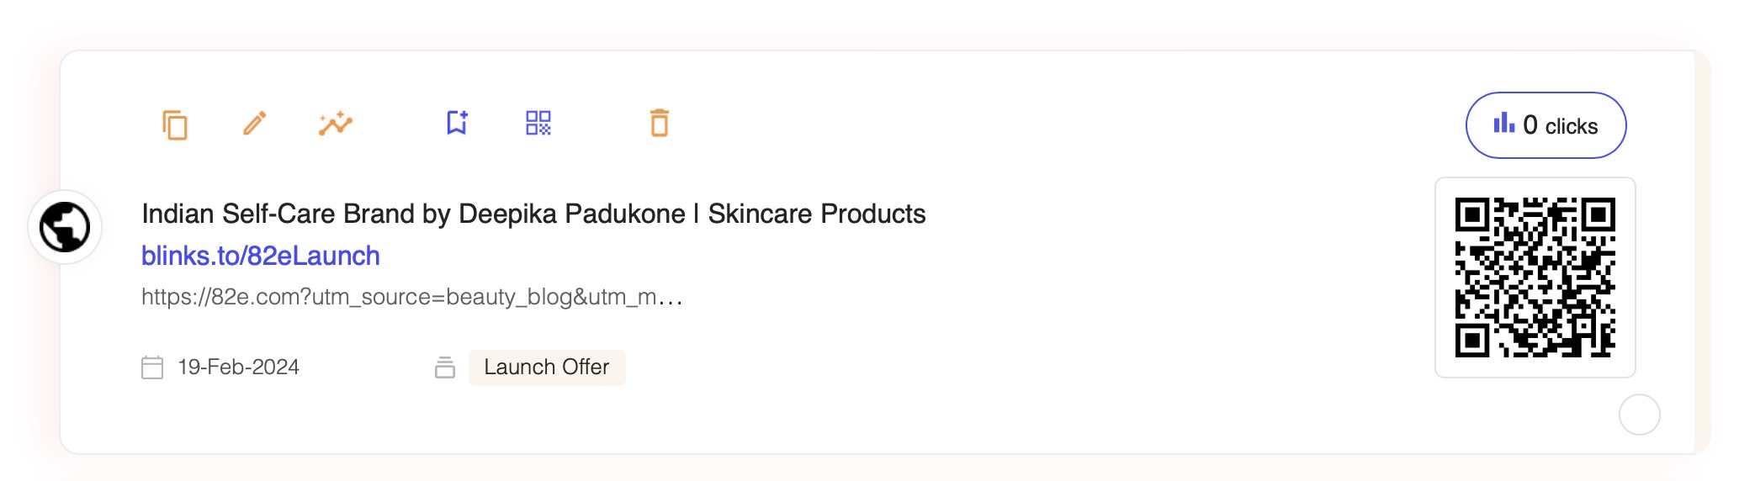Image resolution: width=1755 pixels, height=481 pixels.
Task: Click the long 82e.com destination URL
Action: (x=411, y=297)
